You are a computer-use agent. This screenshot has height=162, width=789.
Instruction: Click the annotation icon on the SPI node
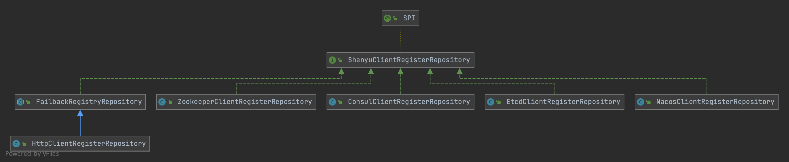pos(387,18)
